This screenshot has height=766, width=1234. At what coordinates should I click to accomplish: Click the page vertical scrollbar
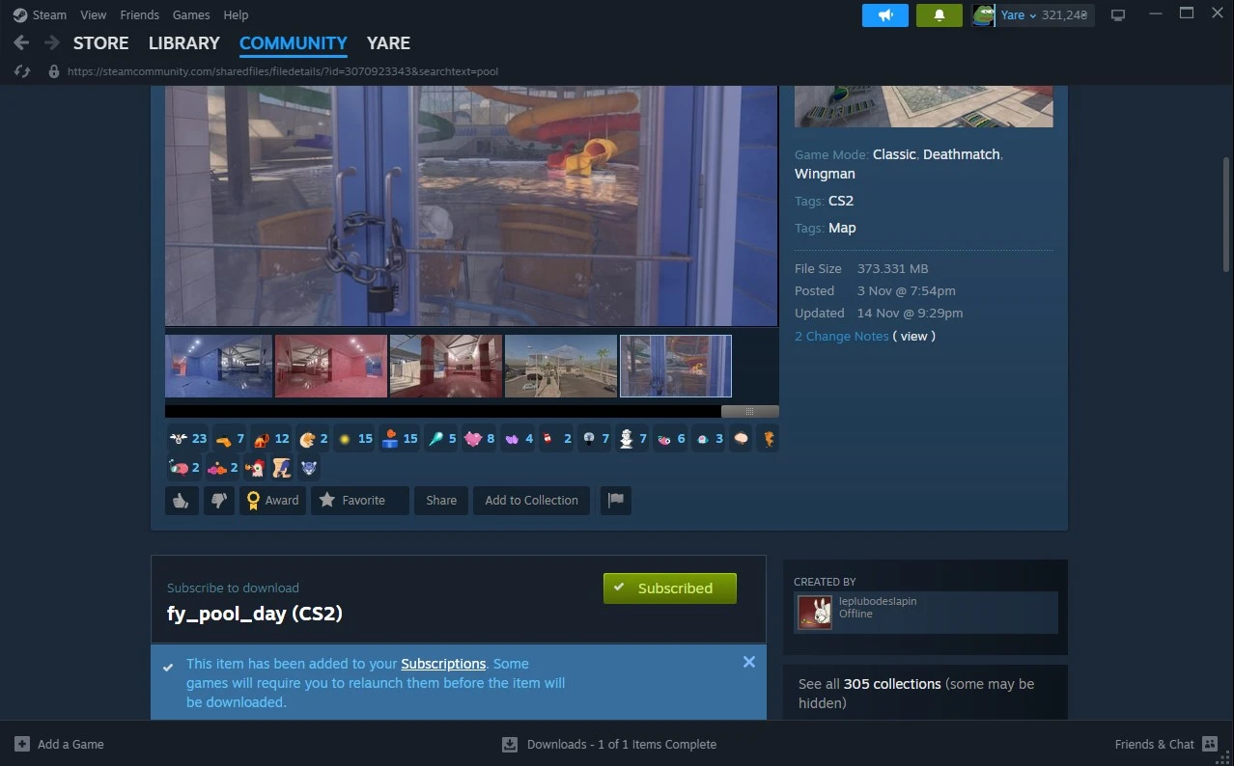pyautogui.click(x=1226, y=214)
